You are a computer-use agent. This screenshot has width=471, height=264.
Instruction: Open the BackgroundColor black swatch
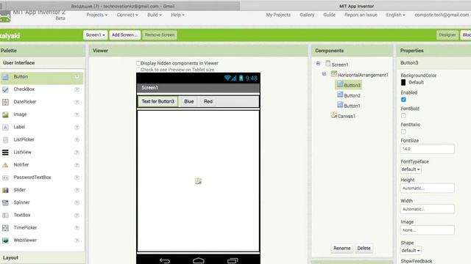click(x=403, y=82)
